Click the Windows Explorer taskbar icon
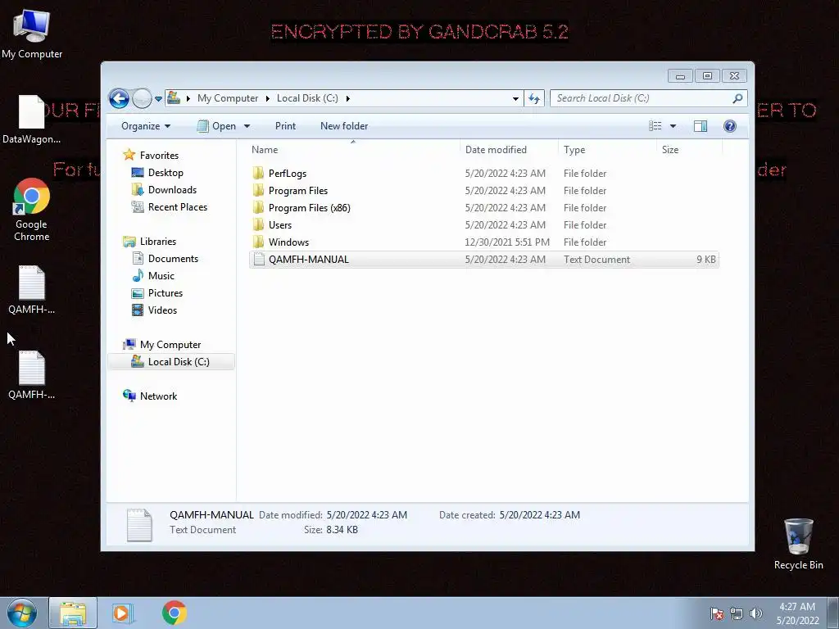This screenshot has height=629, width=839. 73,613
